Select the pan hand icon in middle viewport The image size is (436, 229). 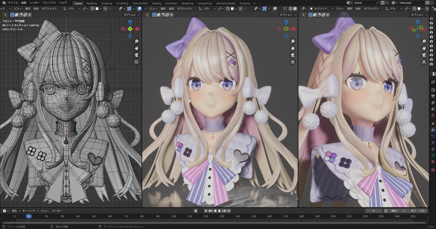(293, 48)
